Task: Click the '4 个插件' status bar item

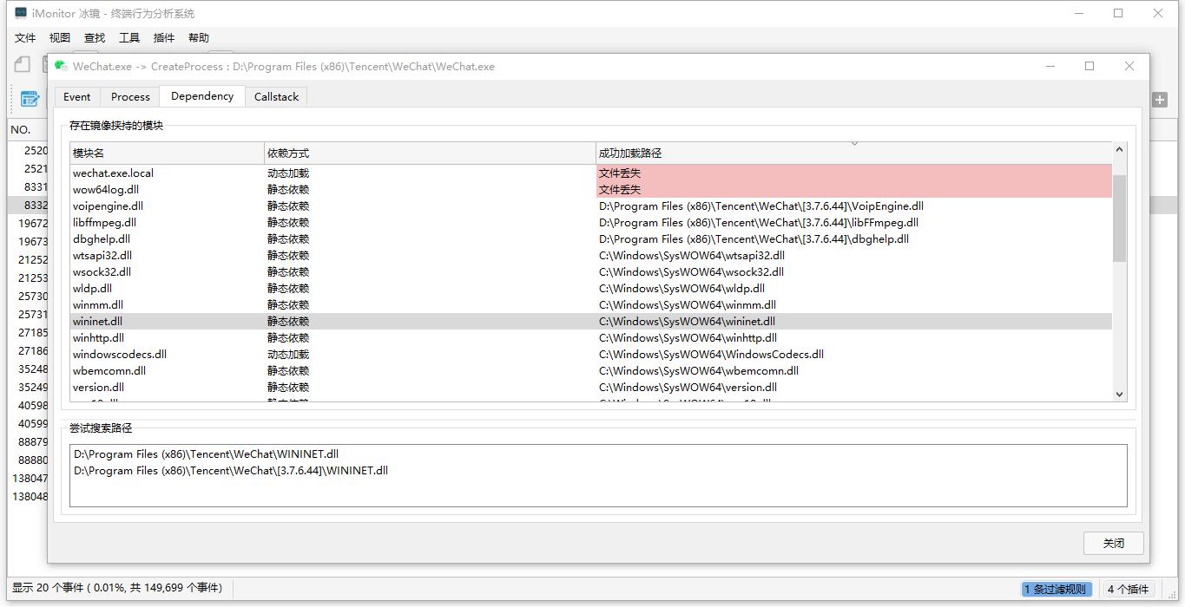Action: click(x=1128, y=588)
